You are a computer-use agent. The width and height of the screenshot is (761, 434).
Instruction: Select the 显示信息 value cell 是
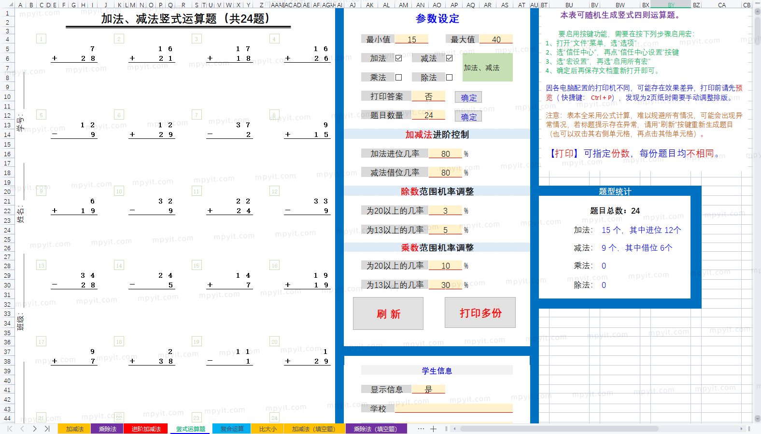click(x=428, y=389)
